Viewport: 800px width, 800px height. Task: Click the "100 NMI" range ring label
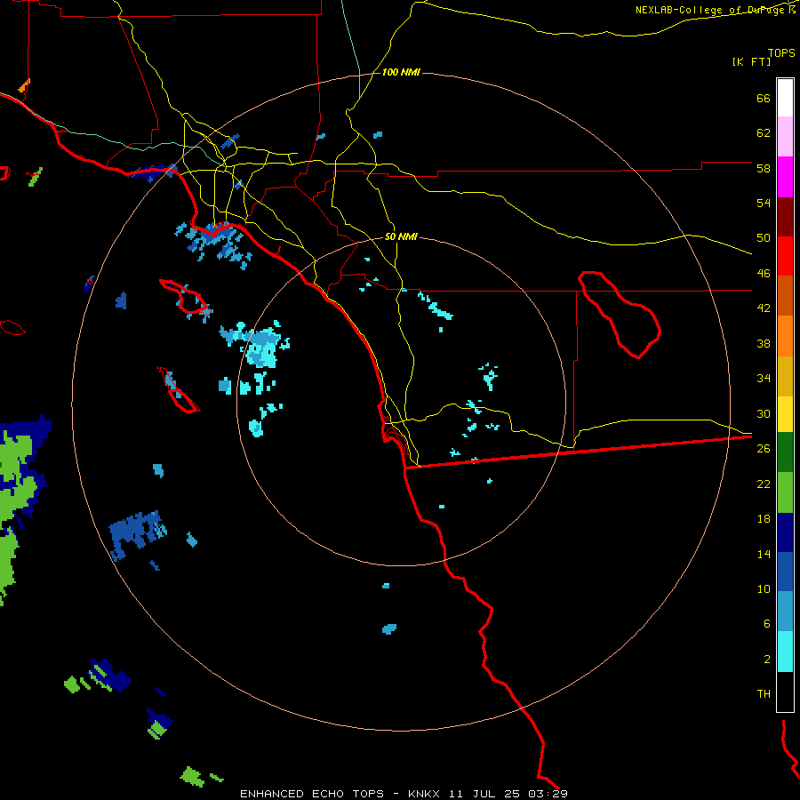point(401,73)
